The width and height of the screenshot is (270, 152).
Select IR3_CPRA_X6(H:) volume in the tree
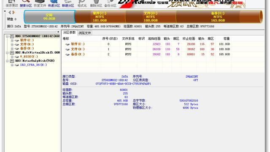click(x=33, y=65)
